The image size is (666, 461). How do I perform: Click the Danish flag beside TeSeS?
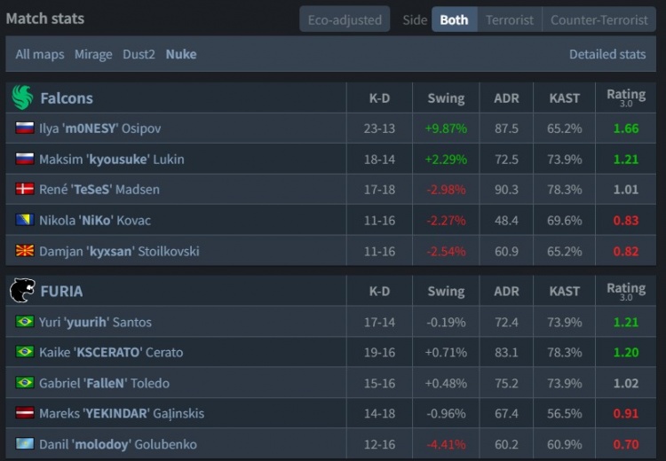[25, 190]
